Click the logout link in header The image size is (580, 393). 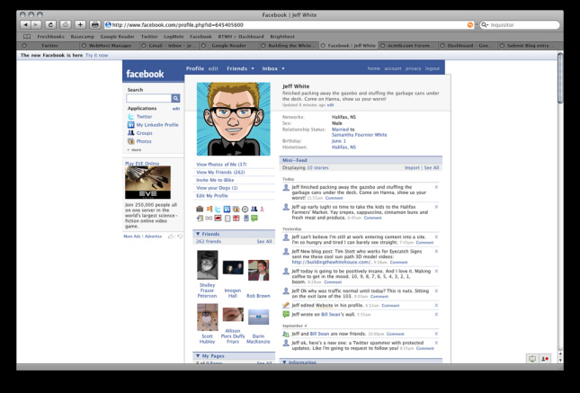433,68
